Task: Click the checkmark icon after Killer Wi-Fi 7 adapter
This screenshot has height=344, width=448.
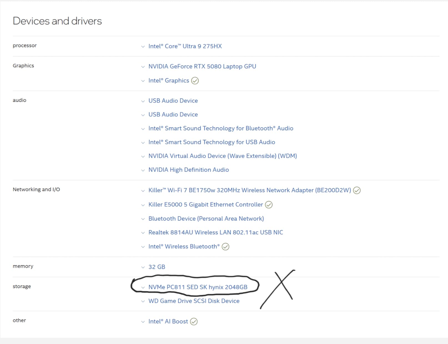Action: (357, 190)
